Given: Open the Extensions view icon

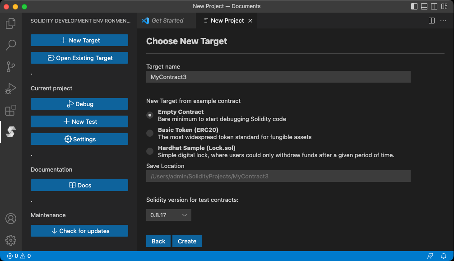Looking at the screenshot, I should 11,110.
